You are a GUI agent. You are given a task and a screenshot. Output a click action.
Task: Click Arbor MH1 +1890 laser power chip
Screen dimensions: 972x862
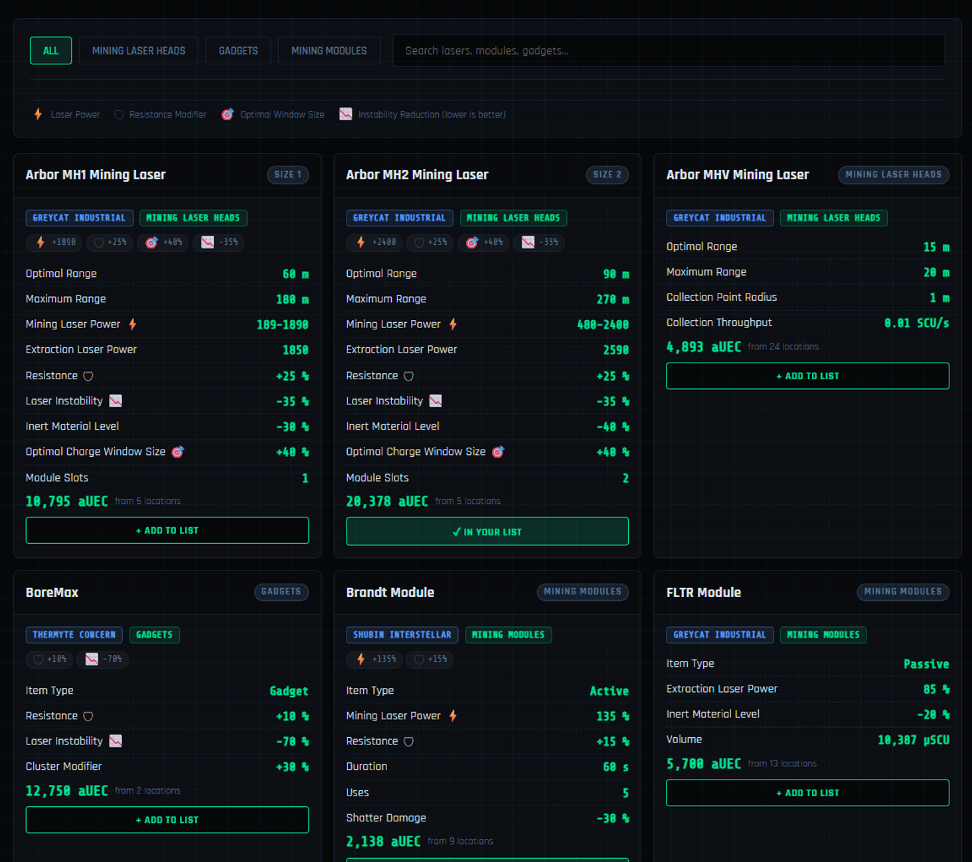point(54,242)
